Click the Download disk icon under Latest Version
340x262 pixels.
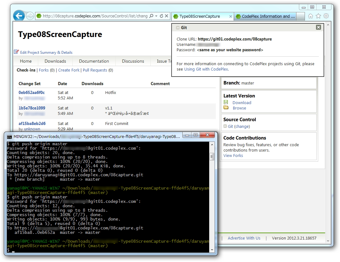click(226, 103)
